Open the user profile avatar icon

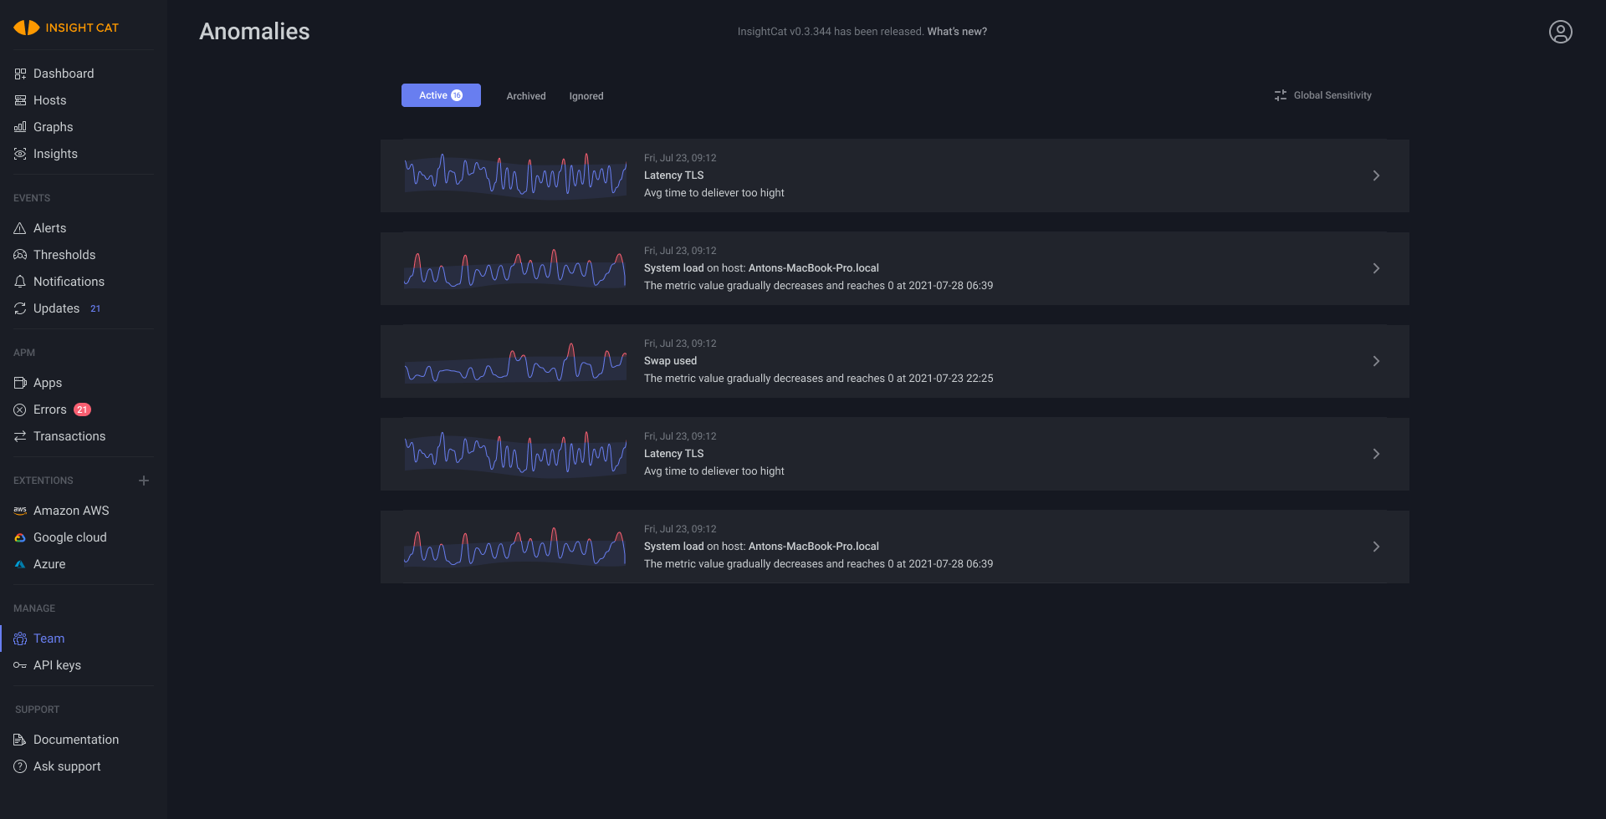pyautogui.click(x=1560, y=32)
